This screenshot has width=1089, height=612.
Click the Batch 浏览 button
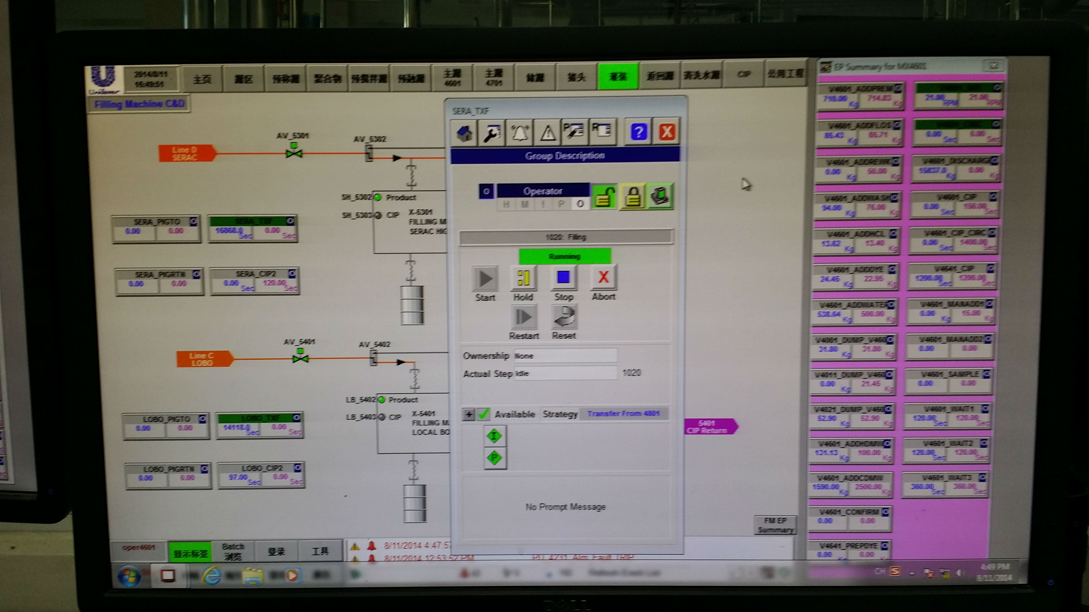[x=233, y=552]
